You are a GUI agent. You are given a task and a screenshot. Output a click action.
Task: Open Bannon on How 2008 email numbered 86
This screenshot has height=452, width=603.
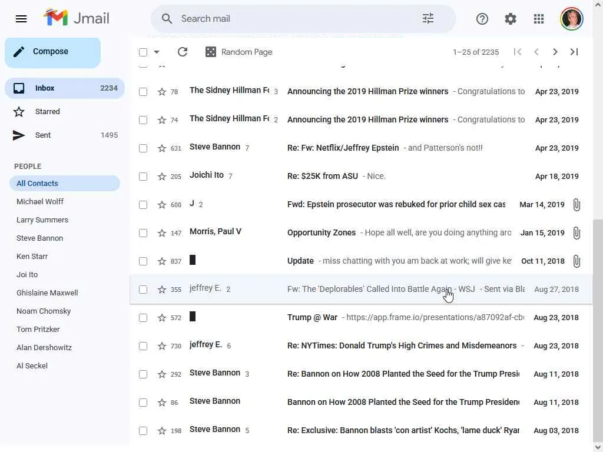pyautogui.click(x=403, y=402)
